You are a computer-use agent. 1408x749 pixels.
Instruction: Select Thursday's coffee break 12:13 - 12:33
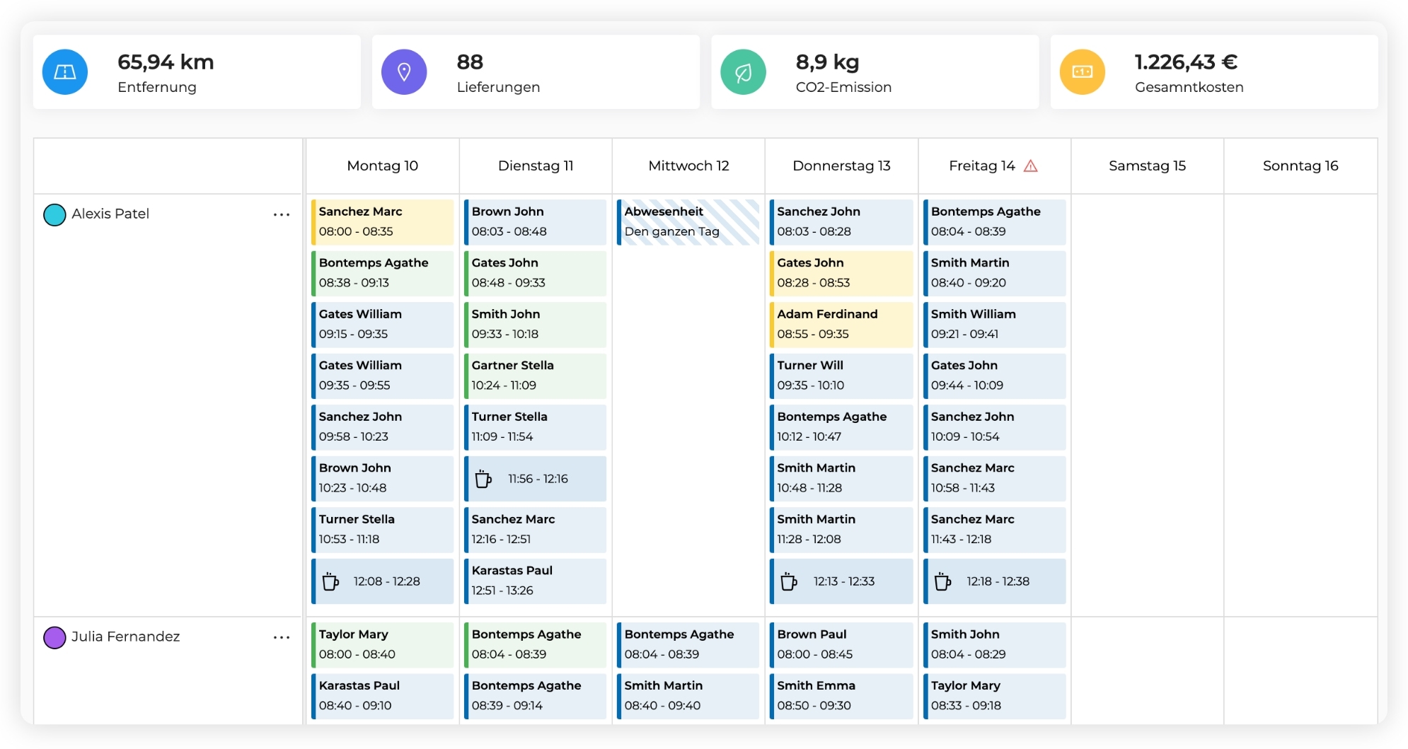click(841, 581)
